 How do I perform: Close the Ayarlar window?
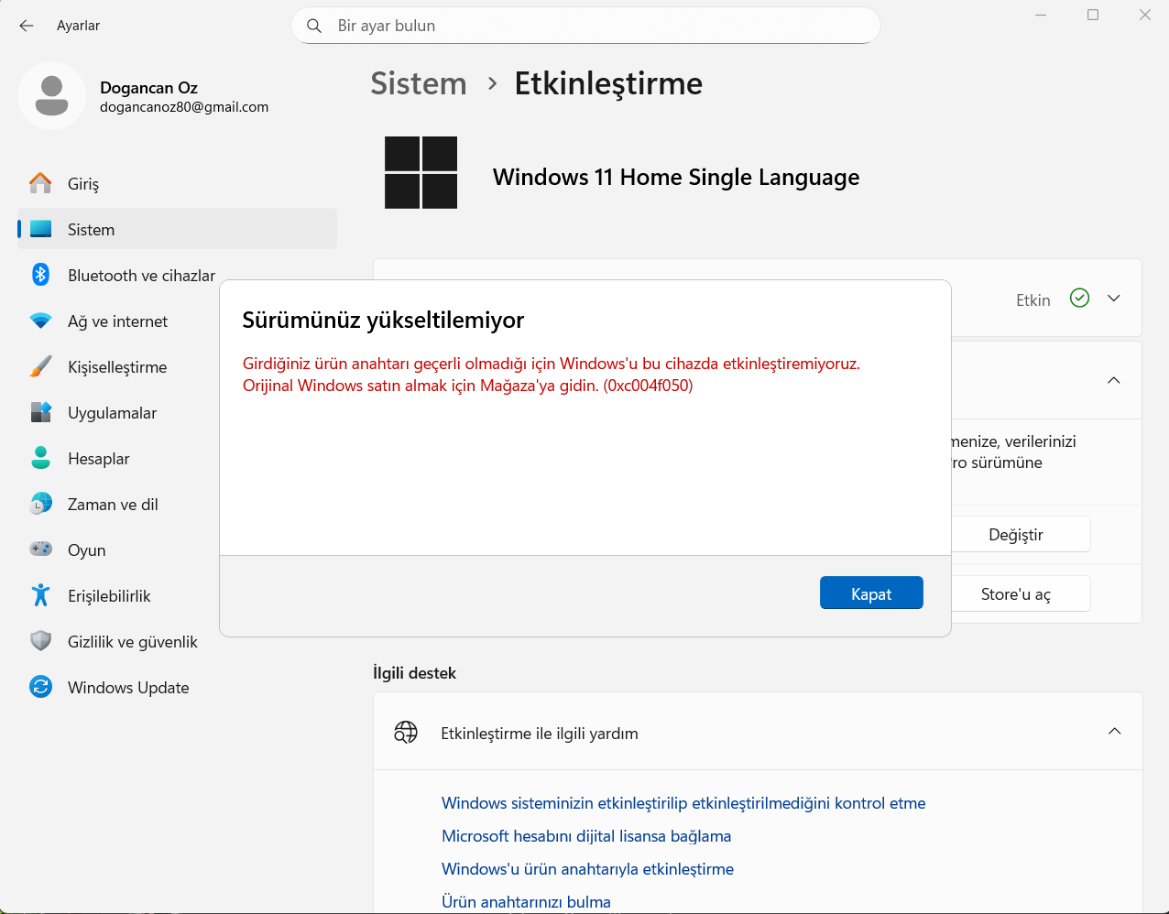(x=1145, y=15)
